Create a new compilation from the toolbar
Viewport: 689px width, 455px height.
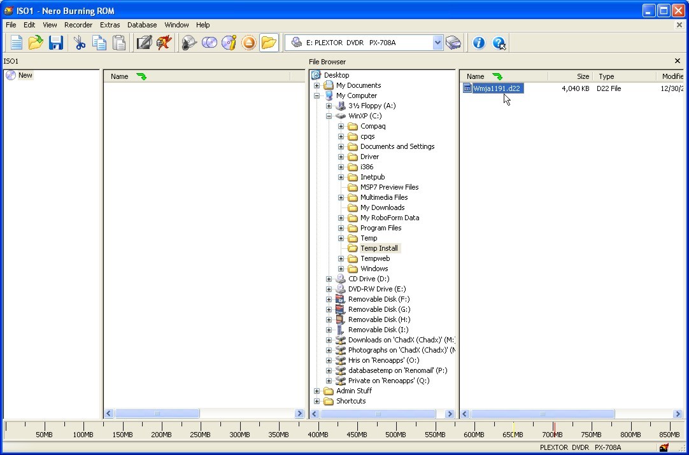pyautogui.click(x=17, y=43)
